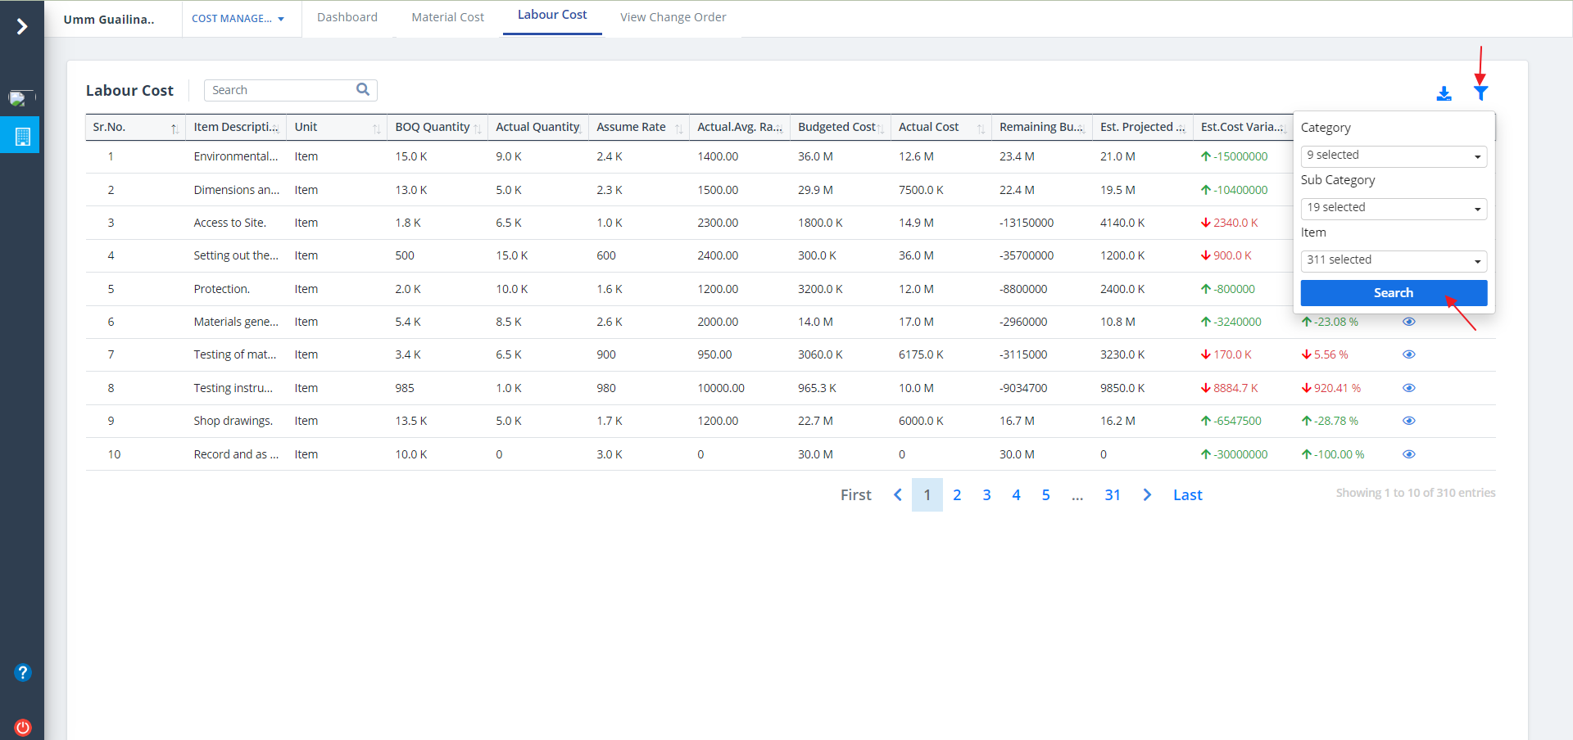Sort by Sr.No. column arrows
The height and width of the screenshot is (740, 1573).
coord(174,129)
